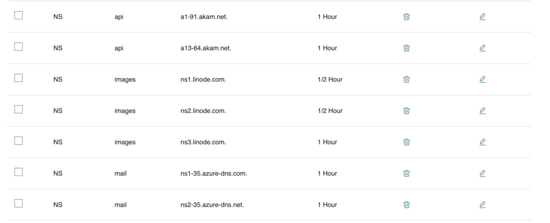
Task: Click the ns2-35.azure-dns.net. value text
Action: click(212, 205)
